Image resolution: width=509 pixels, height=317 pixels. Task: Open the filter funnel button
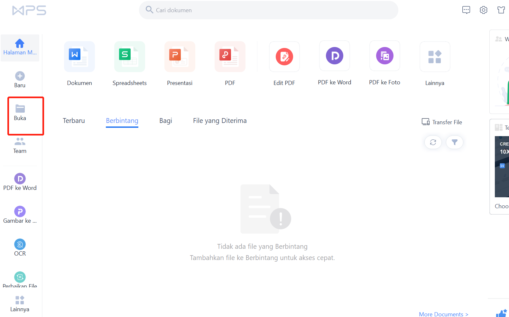[455, 142]
